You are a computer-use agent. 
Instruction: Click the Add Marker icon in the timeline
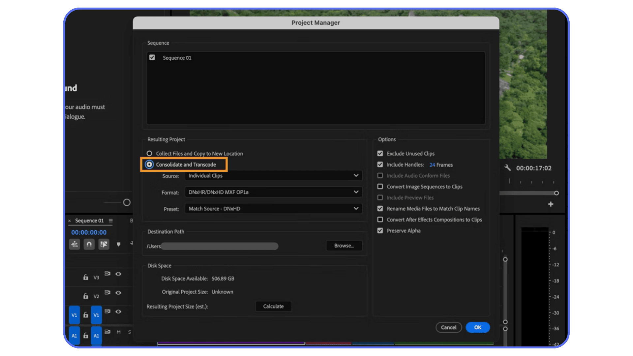118,244
